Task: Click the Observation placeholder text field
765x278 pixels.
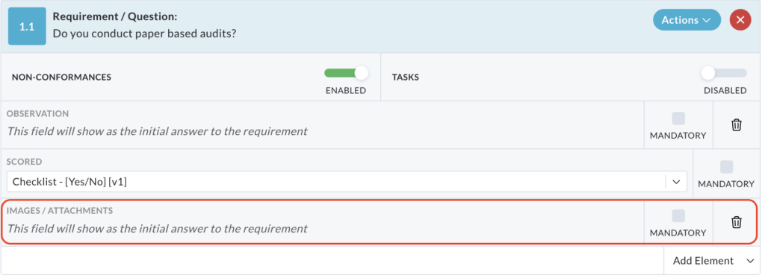Action: coord(157,131)
